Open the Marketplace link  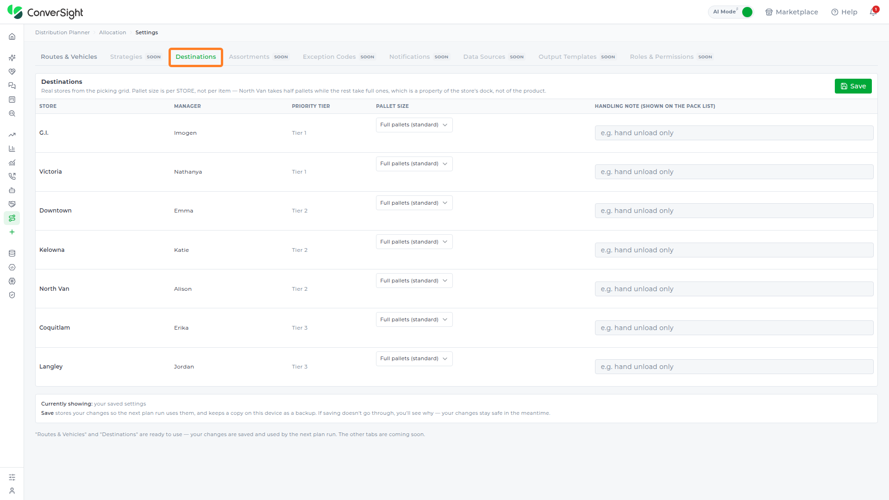792,12
